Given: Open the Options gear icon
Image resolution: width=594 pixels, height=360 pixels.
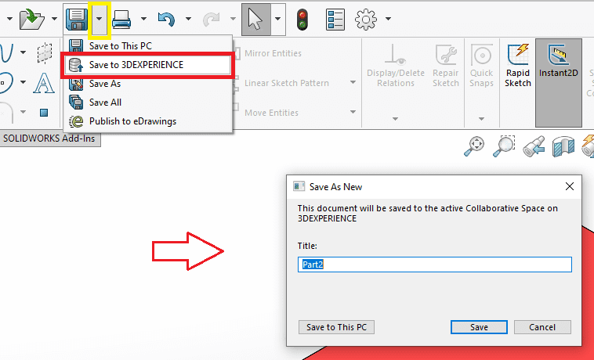Looking at the screenshot, I should (x=365, y=19).
